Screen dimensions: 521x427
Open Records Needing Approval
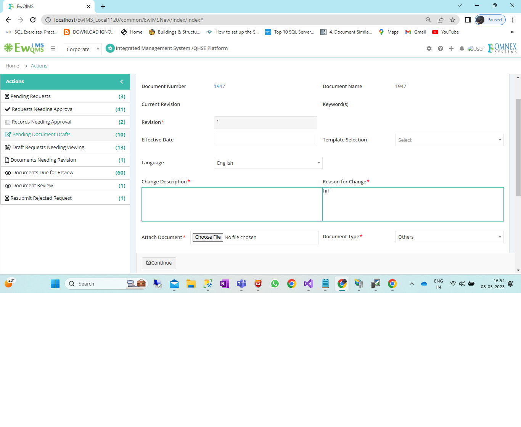(65, 122)
